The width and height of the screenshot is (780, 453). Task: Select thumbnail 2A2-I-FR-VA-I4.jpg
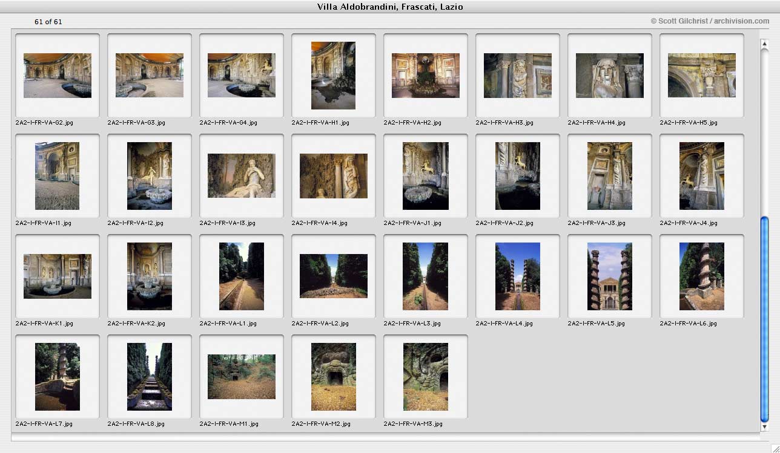[334, 176]
